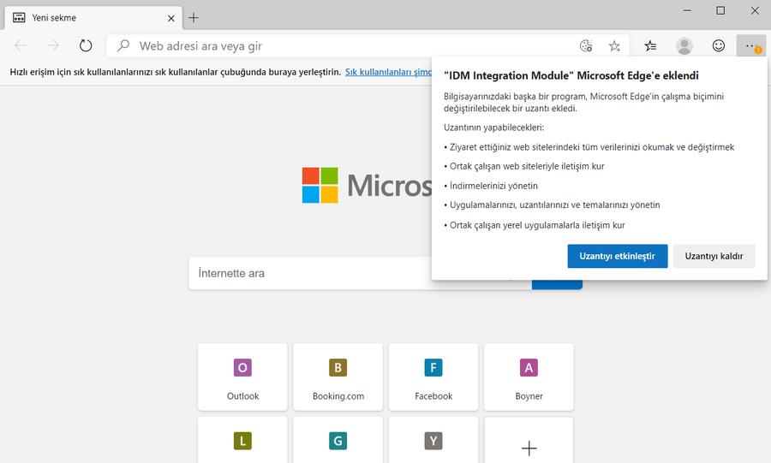The height and width of the screenshot is (463, 771).
Task: Open the favorites list icon
Action: 650,45
